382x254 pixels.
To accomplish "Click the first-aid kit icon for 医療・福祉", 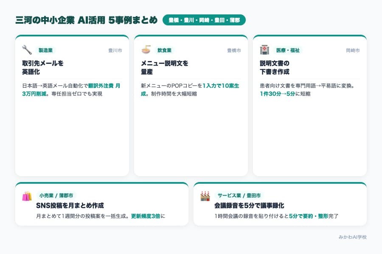I will (264, 50).
